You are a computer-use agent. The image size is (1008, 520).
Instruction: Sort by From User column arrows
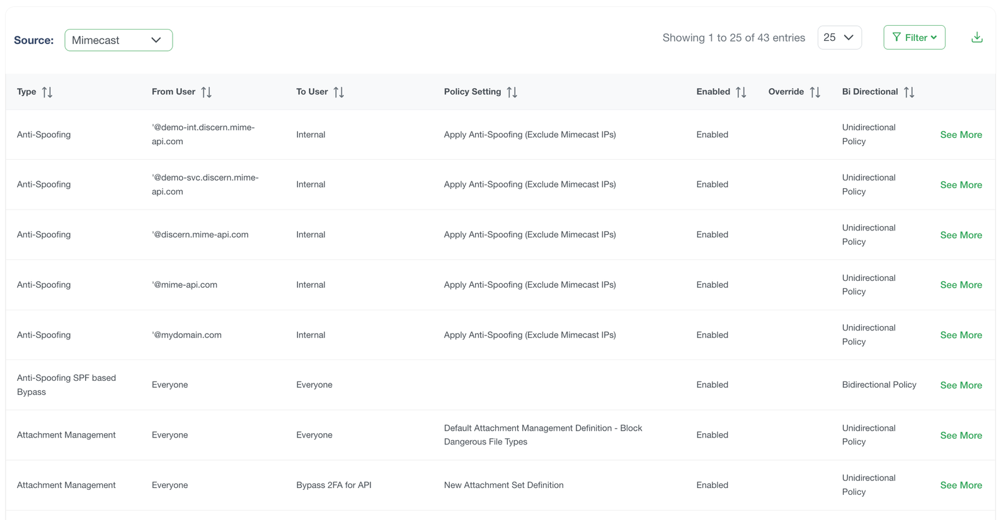click(206, 92)
